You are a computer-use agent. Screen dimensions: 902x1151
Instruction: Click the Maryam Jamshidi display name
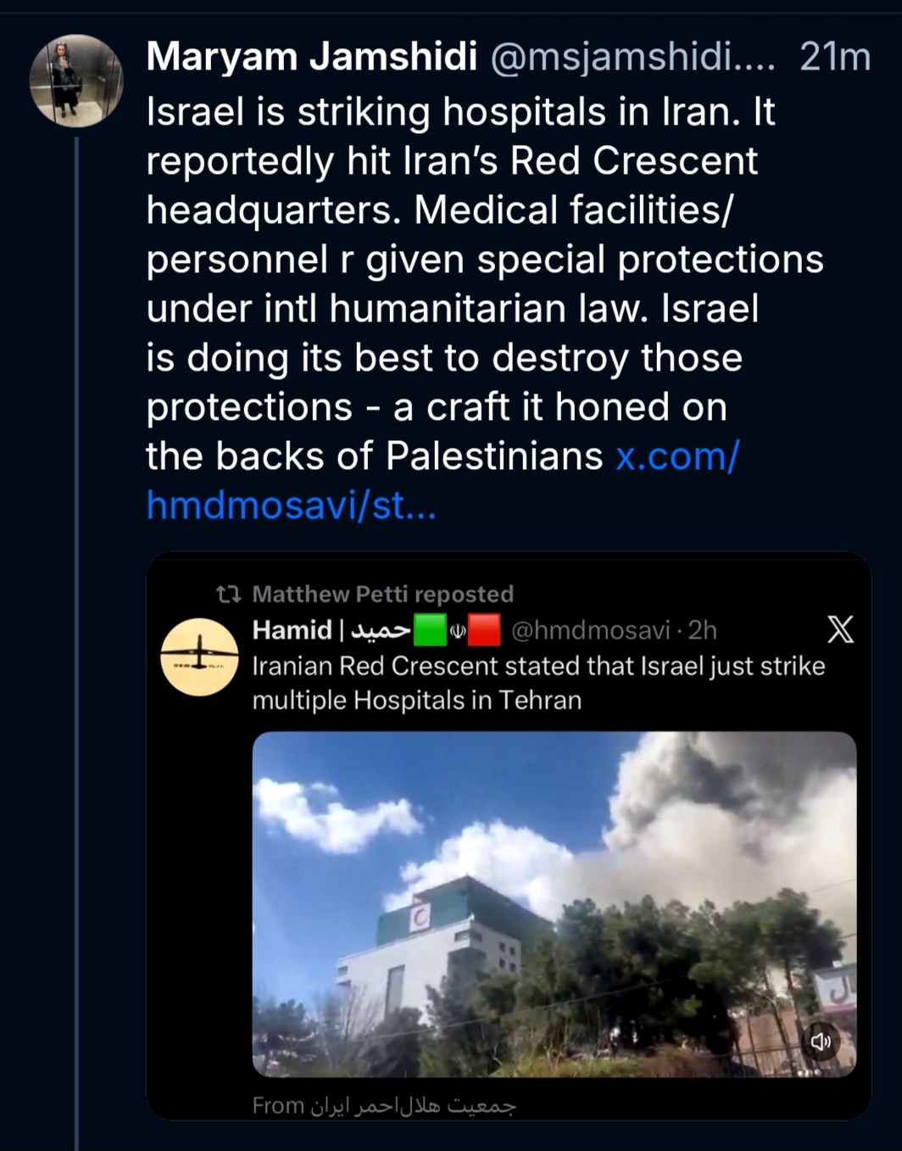click(x=311, y=57)
